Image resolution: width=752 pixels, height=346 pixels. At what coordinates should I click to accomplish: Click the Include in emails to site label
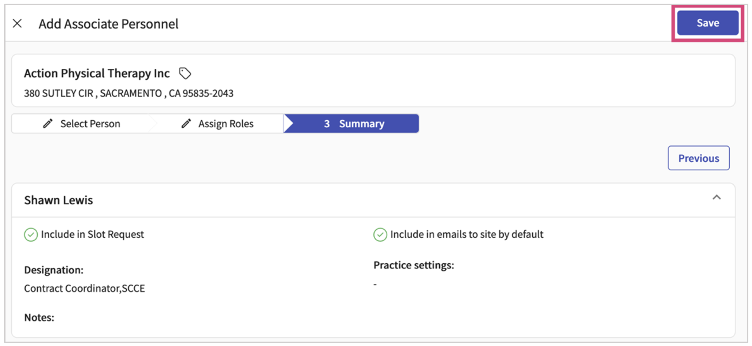click(x=466, y=234)
